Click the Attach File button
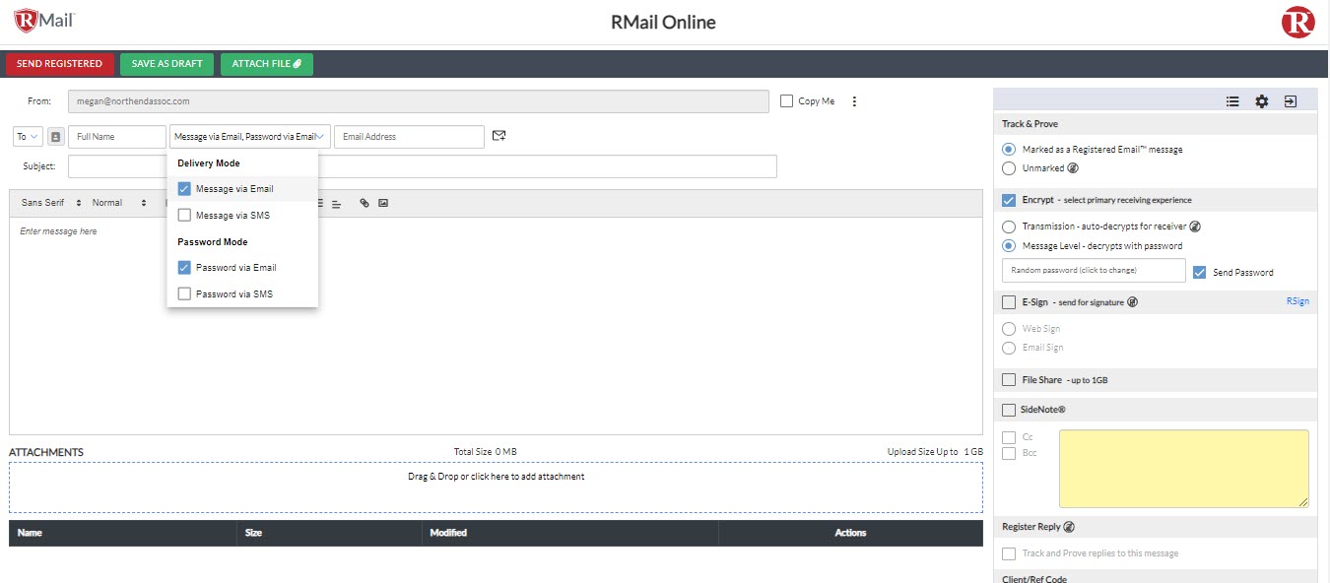This screenshot has height=583, width=1330. click(x=267, y=64)
